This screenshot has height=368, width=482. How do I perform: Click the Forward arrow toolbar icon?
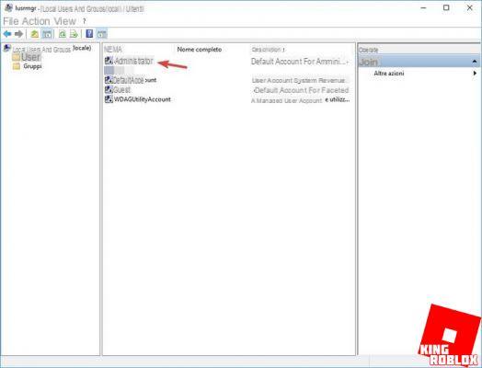18,34
